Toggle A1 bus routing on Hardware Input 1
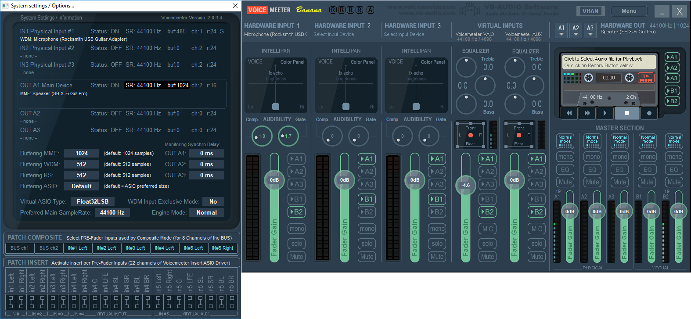The image size is (691, 319). [x=297, y=159]
